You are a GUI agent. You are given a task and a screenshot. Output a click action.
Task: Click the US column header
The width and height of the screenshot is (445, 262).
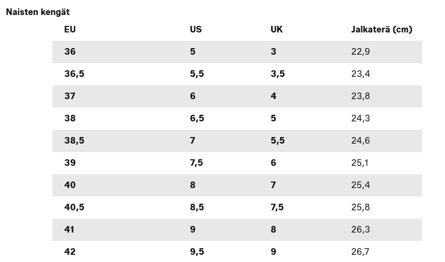pos(196,29)
